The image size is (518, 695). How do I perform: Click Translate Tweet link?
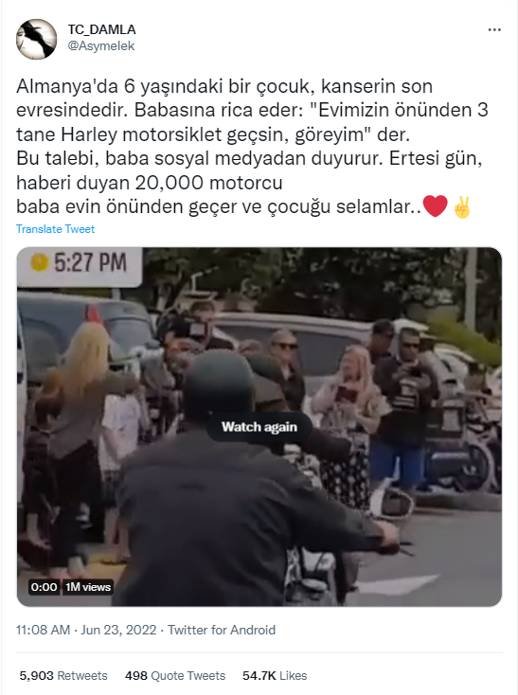tap(55, 229)
